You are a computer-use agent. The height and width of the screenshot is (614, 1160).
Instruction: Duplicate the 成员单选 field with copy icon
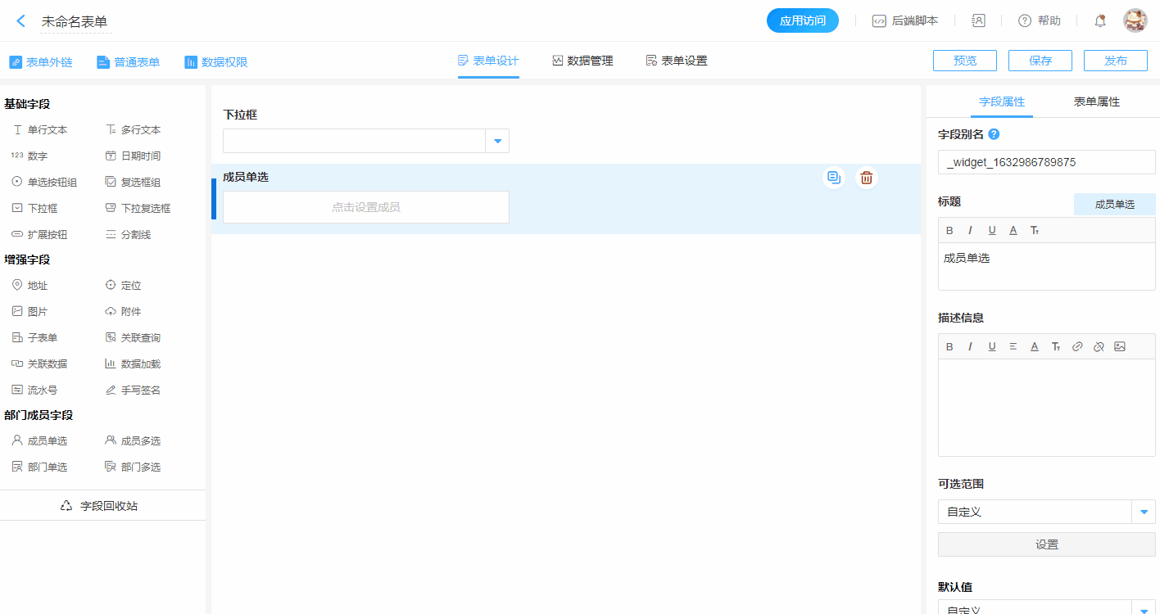click(x=834, y=177)
